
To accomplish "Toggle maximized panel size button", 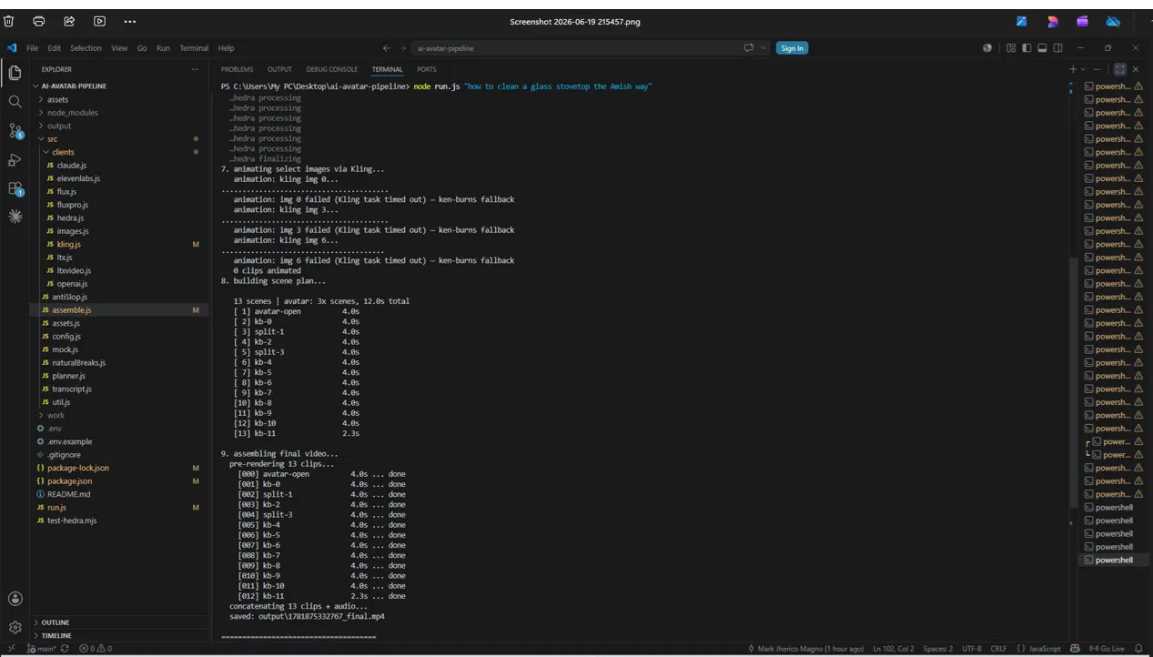I will point(1120,69).
